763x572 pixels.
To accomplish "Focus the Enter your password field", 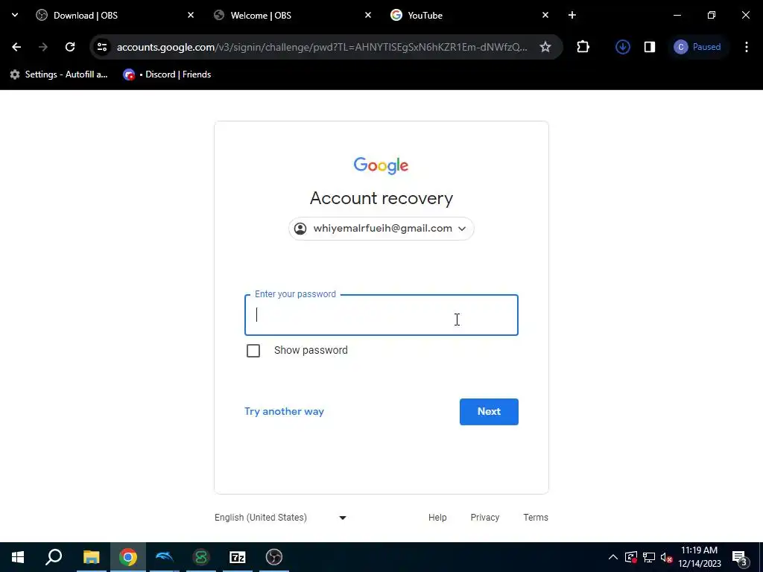I will [x=381, y=315].
